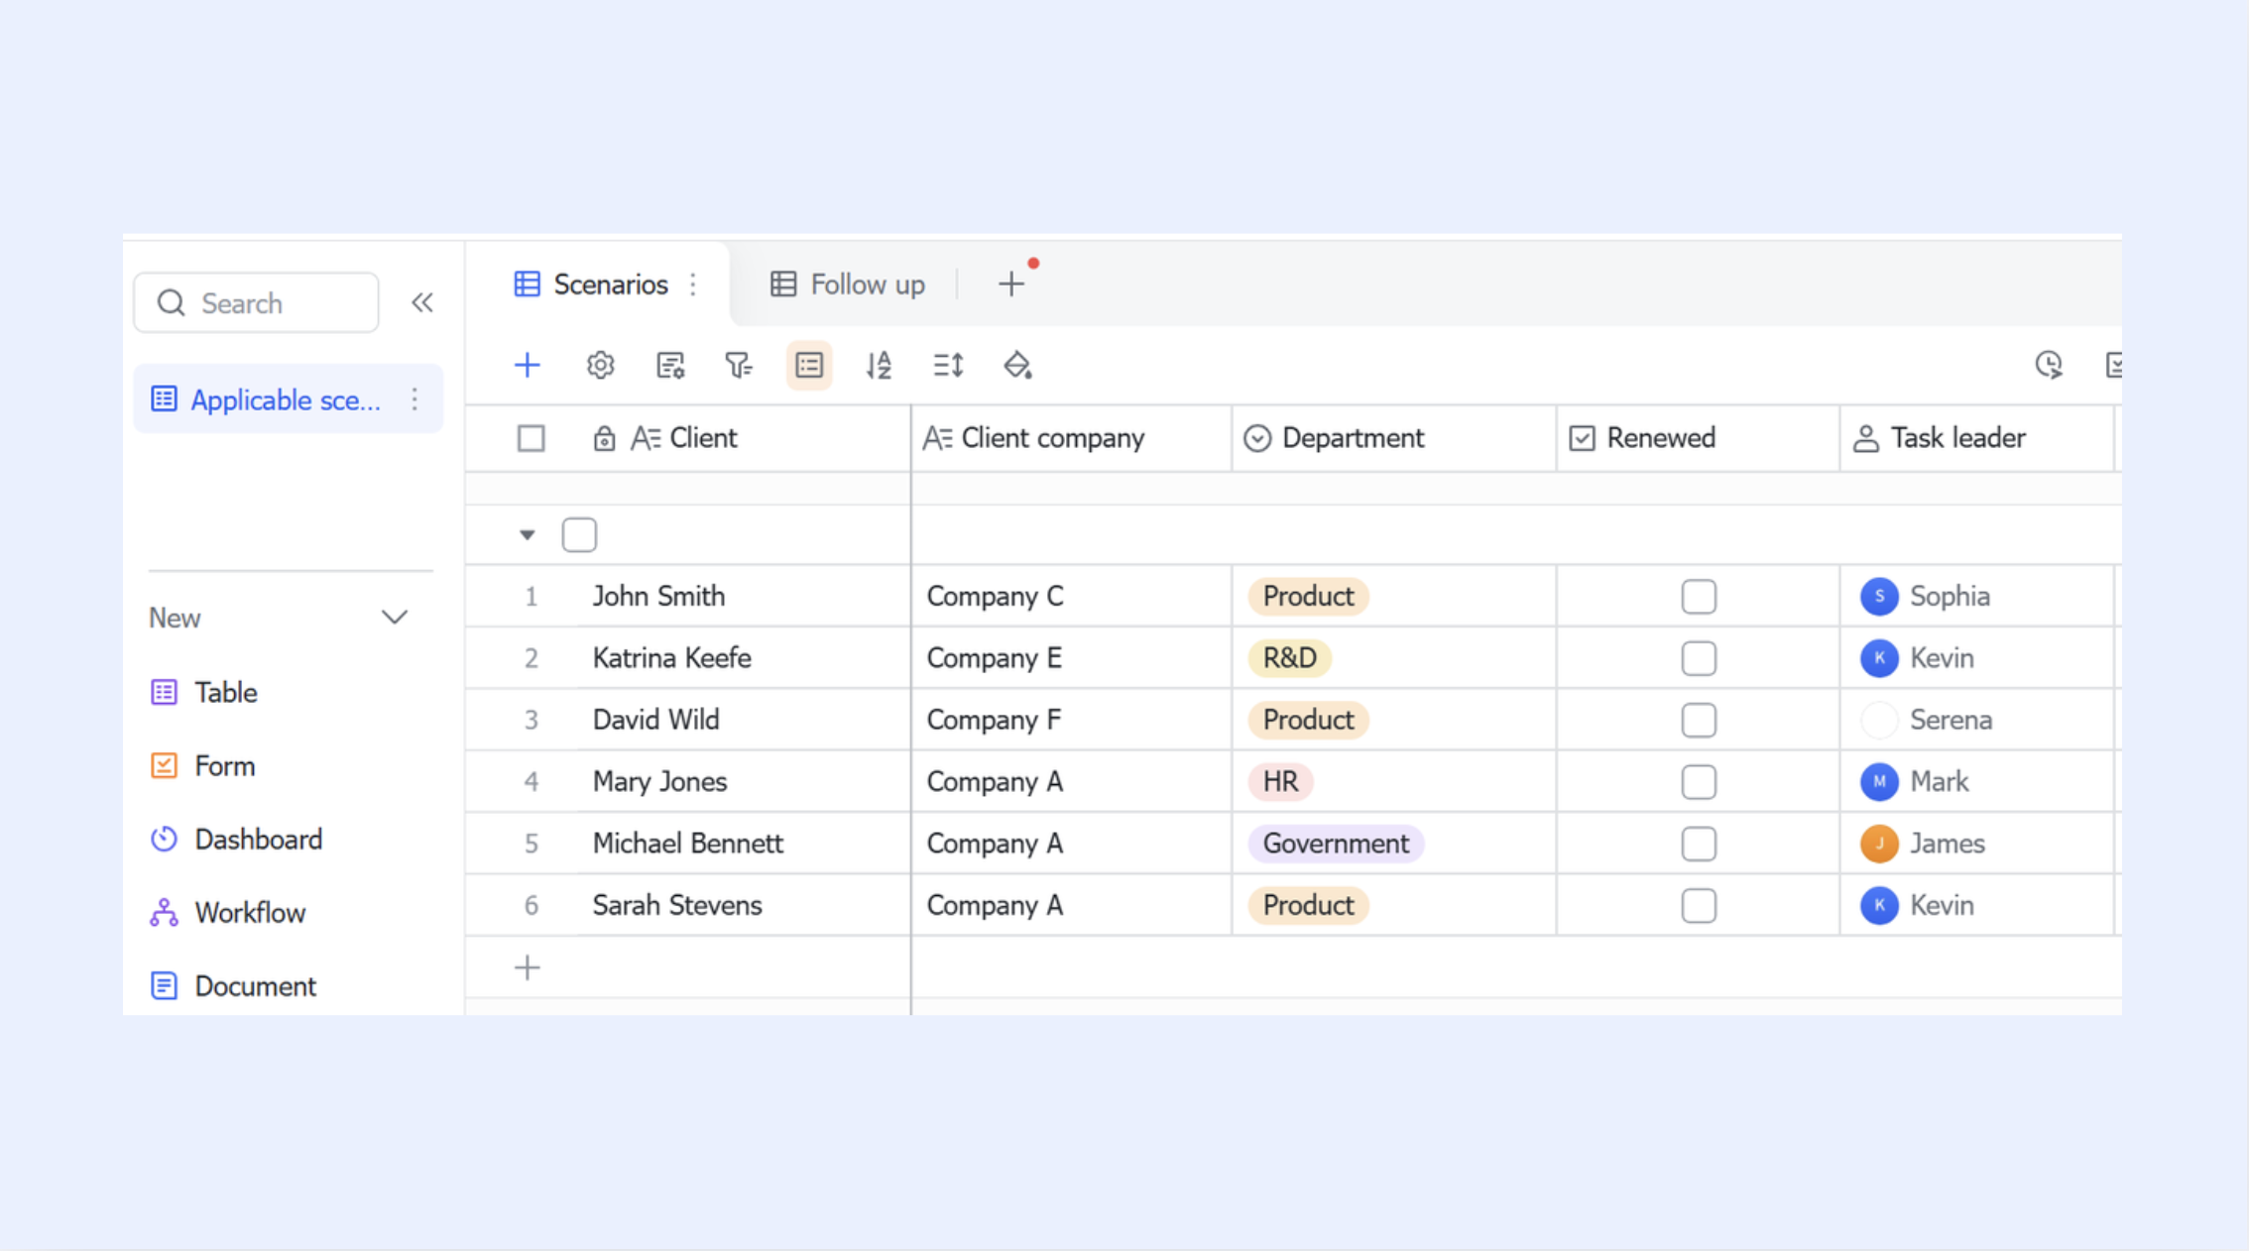Open Product department dropdown for John Smith

(x=1308, y=596)
